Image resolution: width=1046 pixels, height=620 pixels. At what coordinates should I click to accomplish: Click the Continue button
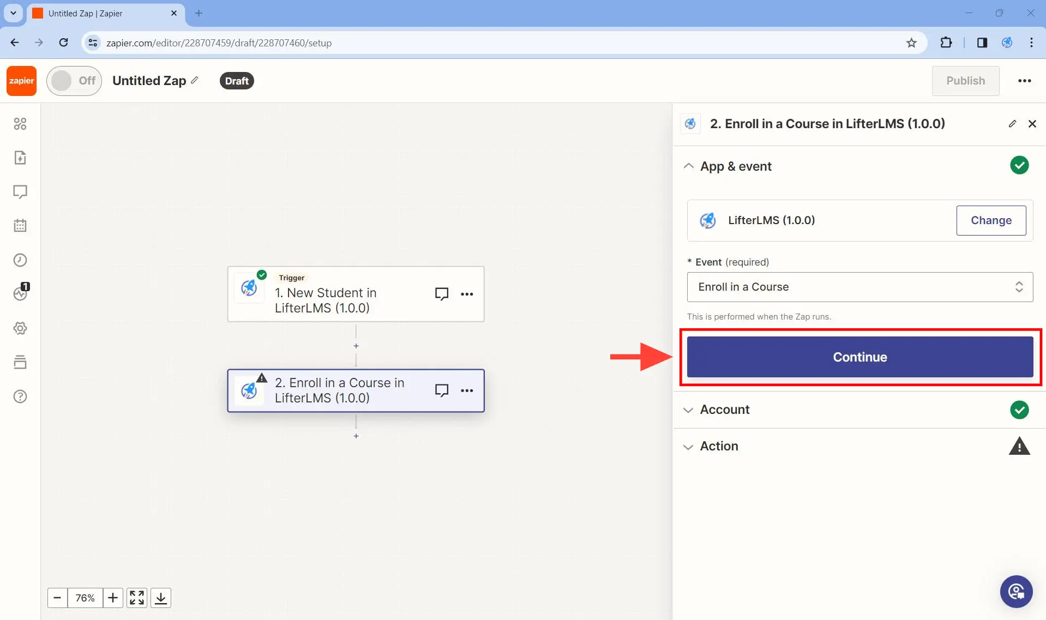point(859,357)
